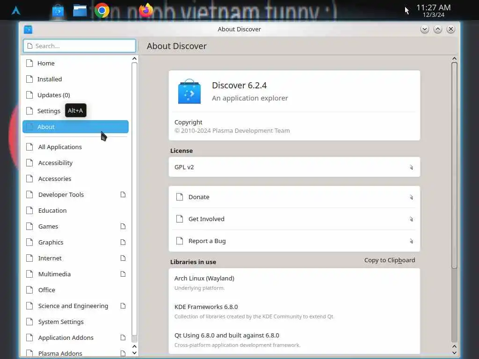
Task: Click the Donate row icon
Action: coord(180,197)
